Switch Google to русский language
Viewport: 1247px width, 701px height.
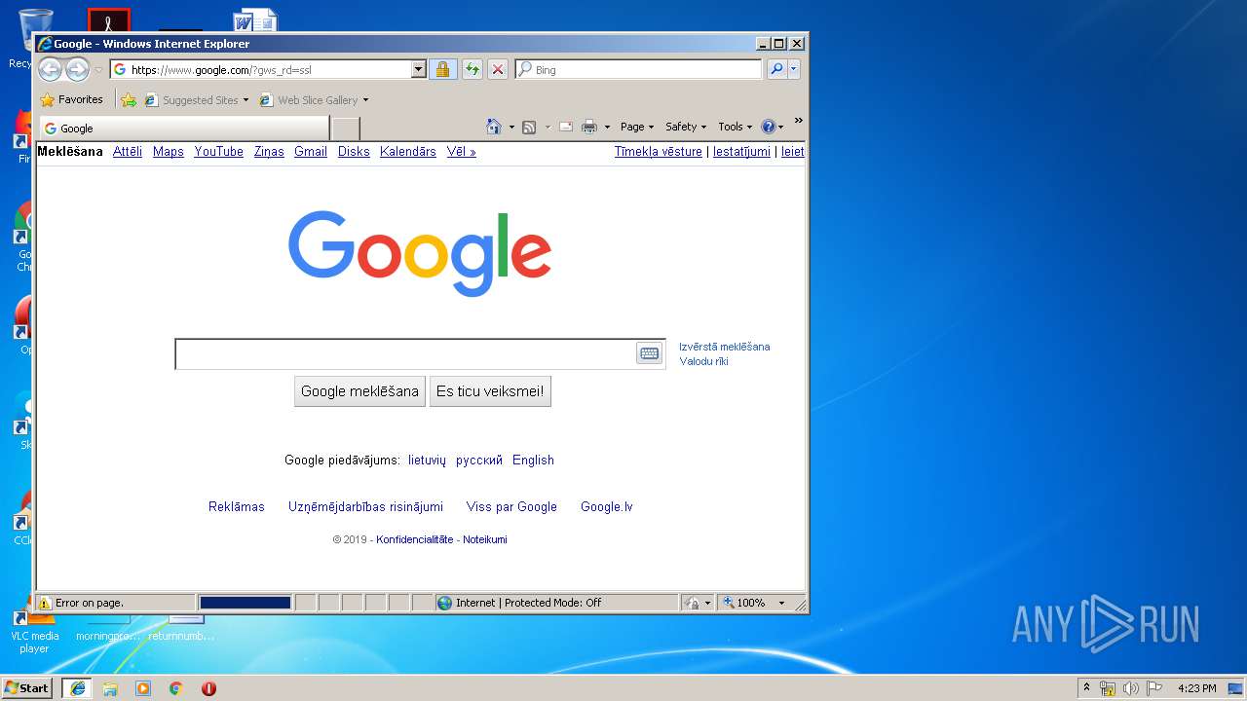(x=479, y=461)
